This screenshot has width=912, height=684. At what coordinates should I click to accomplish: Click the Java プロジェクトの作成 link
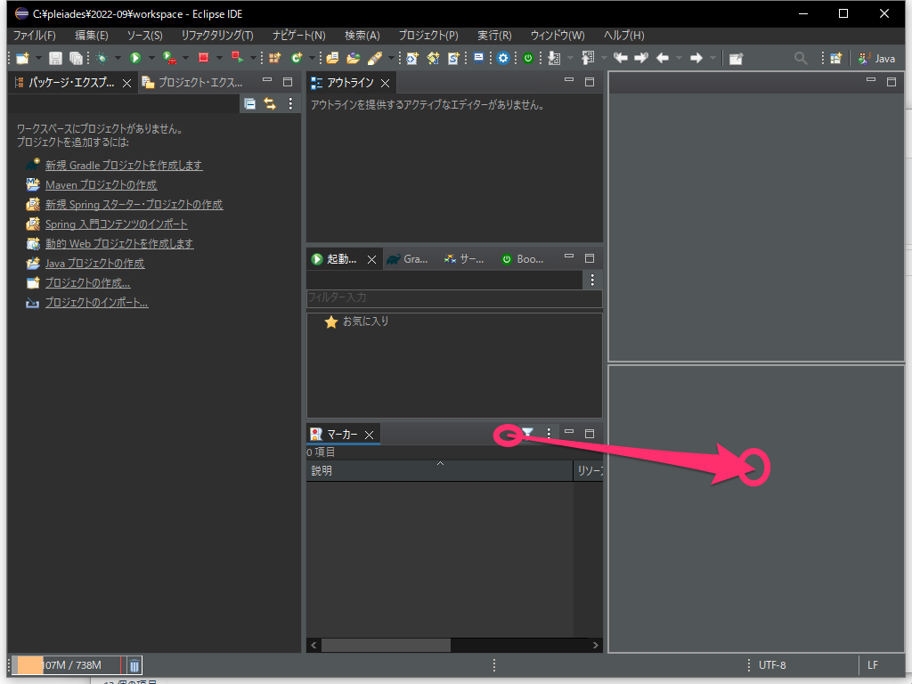click(x=94, y=264)
